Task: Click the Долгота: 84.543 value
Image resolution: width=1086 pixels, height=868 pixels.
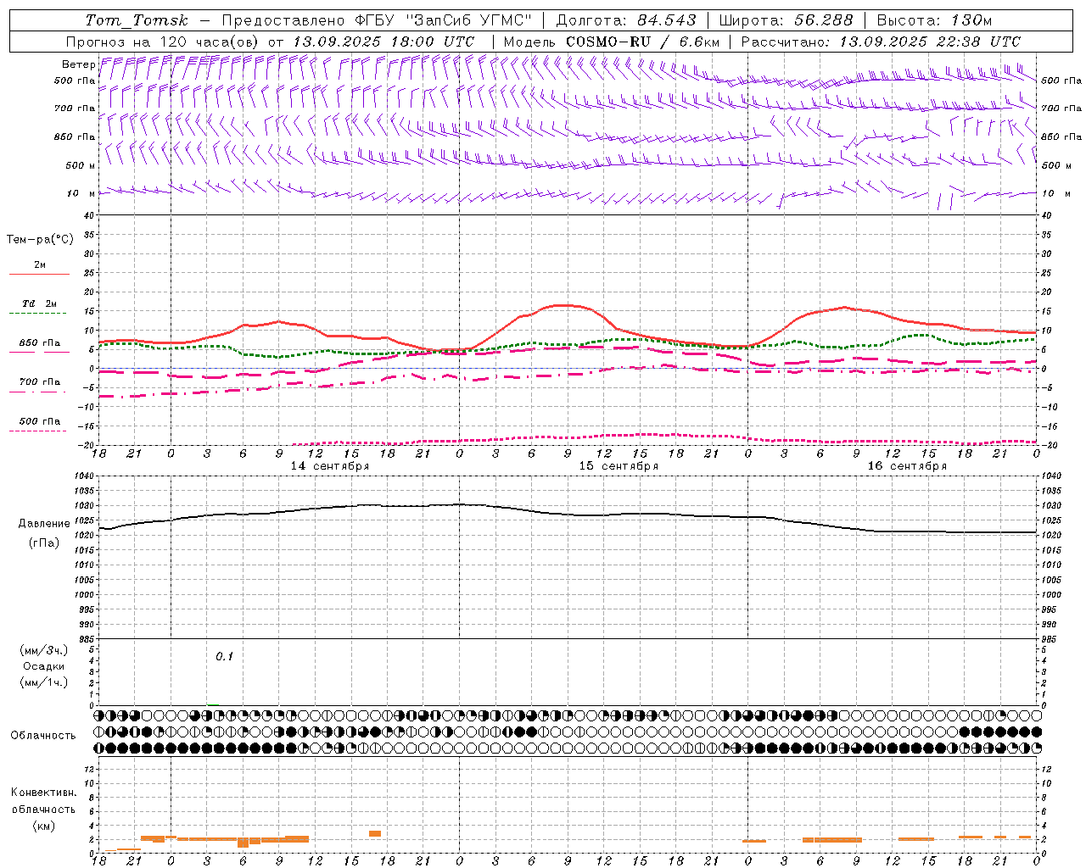Action: (626, 20)
